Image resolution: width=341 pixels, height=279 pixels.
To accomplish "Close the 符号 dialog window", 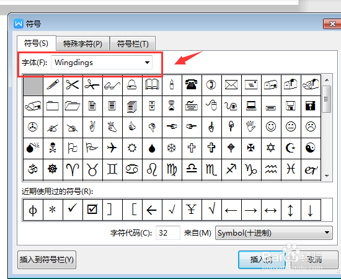I will 332,24.
